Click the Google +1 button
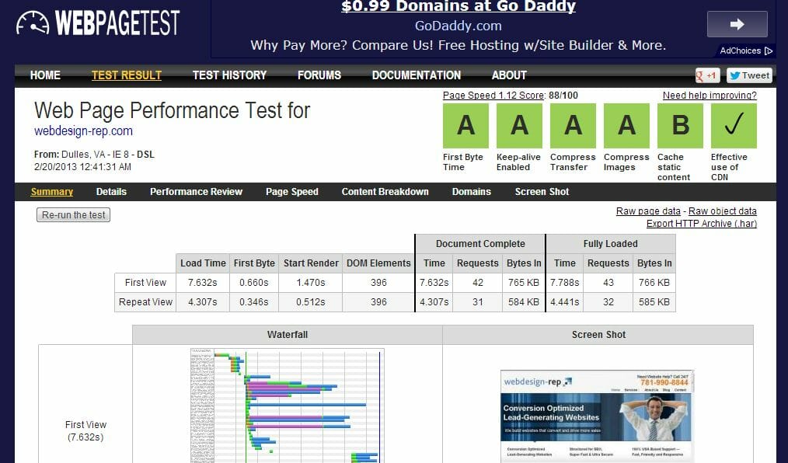This screenshot has width=788, height=463. pos(707,76)
